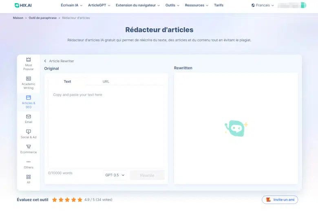Switch to the Text input tab
Image resolution: width=318 pixels, height=211 pixels.
point(67,81)
